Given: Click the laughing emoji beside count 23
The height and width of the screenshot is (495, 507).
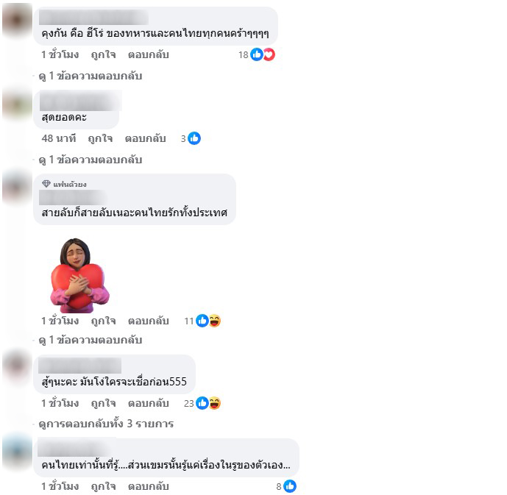Looking at the screenshot, I should pos(215,403).
